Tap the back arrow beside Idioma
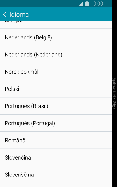 pyautogui.click(x=4, y=14)
